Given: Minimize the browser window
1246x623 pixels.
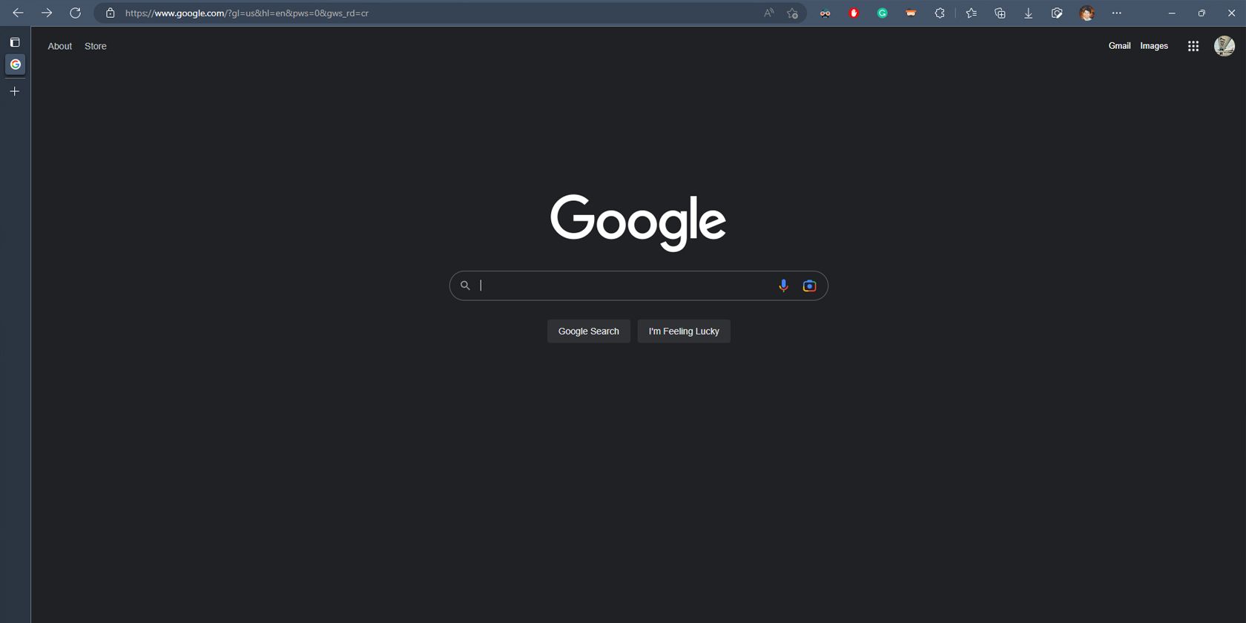Looking at the screenshot, I should pyautogui.click(x=1172, y=13).
